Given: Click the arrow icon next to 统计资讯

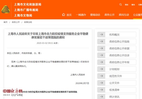Looking at the screenshot, I should click(x=101, y=97).
